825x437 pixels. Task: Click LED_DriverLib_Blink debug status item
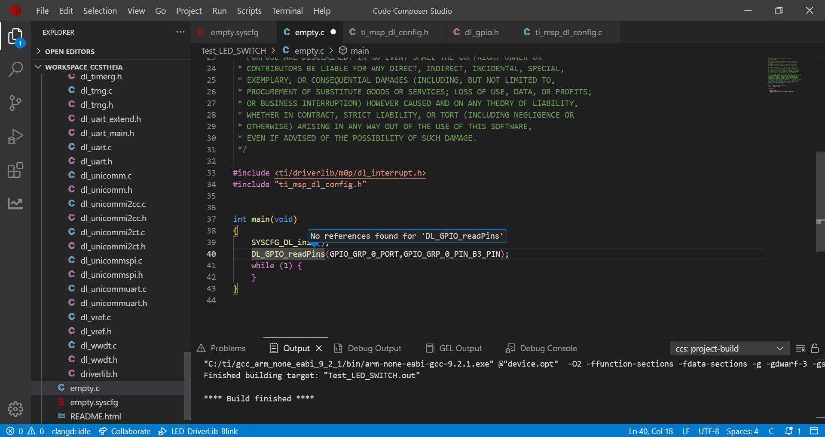(x=198, y=431)
